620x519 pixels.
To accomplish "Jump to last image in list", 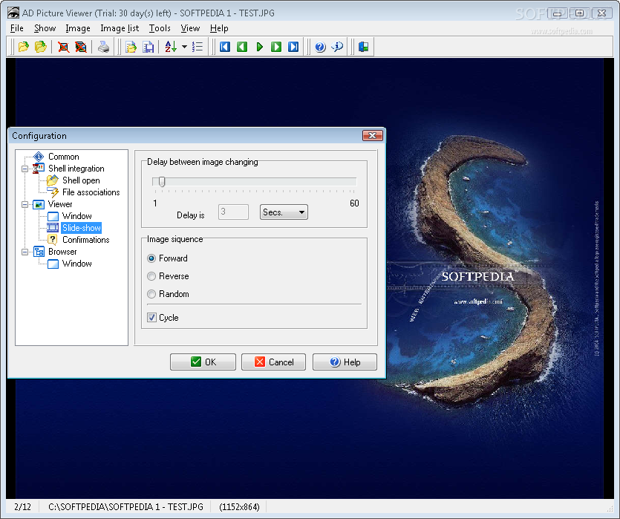I will (x=293, y=47).
